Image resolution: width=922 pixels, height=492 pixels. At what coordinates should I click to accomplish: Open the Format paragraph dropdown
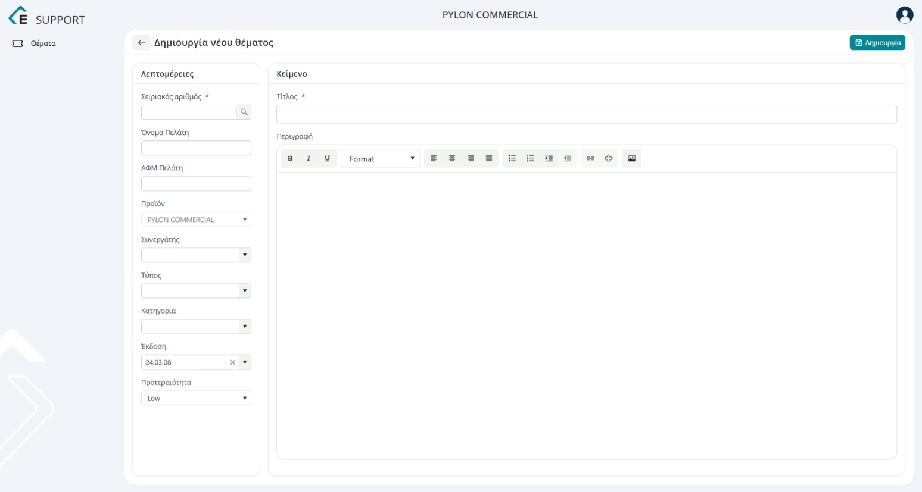(381, 159)
